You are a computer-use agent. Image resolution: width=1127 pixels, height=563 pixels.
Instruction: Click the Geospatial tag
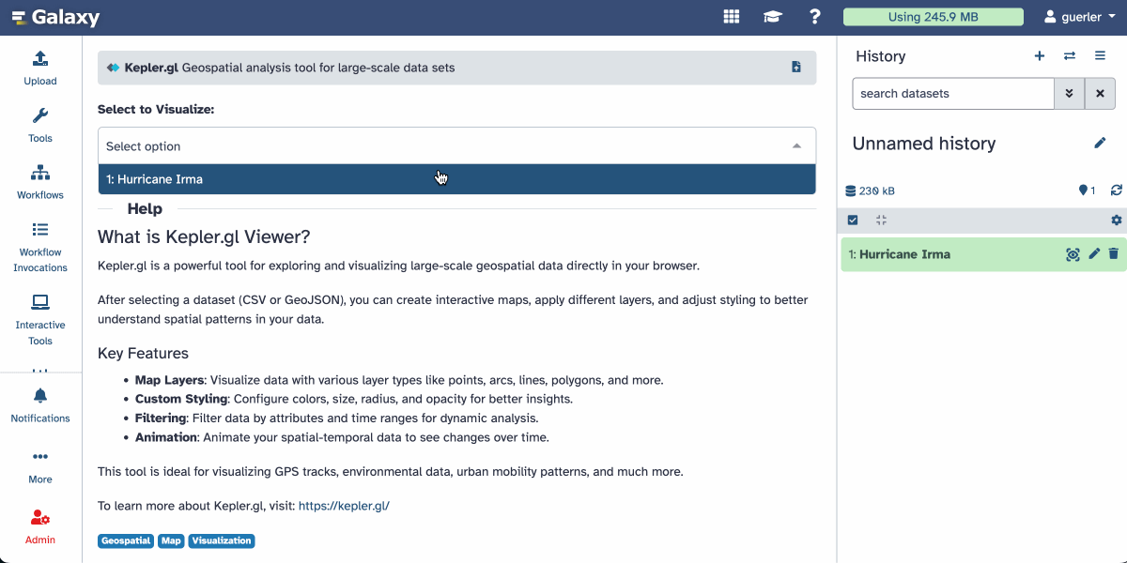click(x=126, y=541)
